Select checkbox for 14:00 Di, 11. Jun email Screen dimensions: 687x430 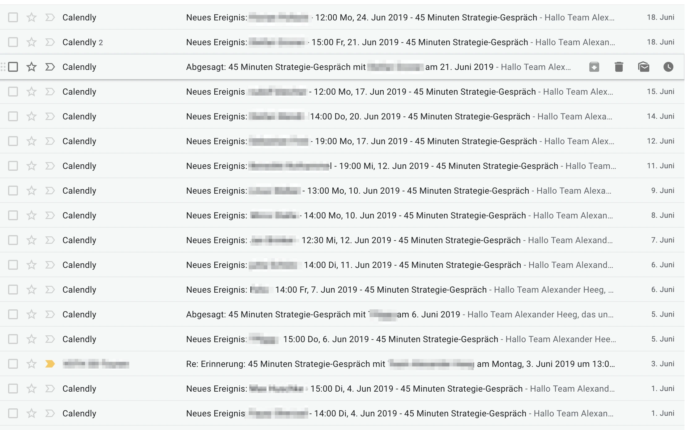point(13,265)
